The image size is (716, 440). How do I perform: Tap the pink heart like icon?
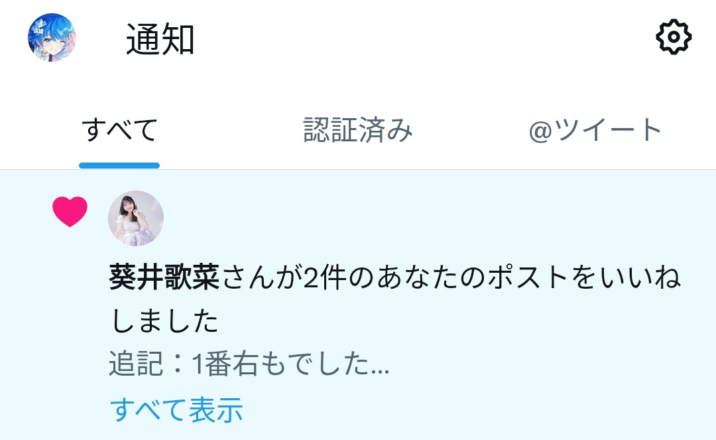[70, 212]
